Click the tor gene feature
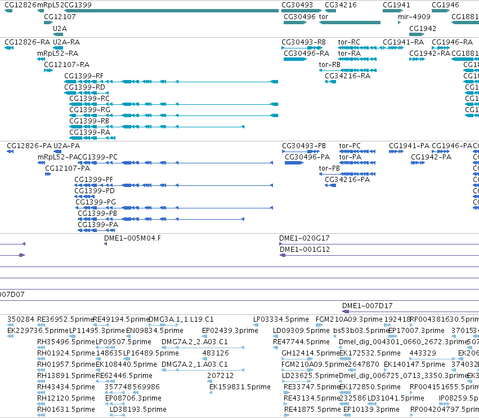Screen dimensions: 479x418 pos(350,23)
